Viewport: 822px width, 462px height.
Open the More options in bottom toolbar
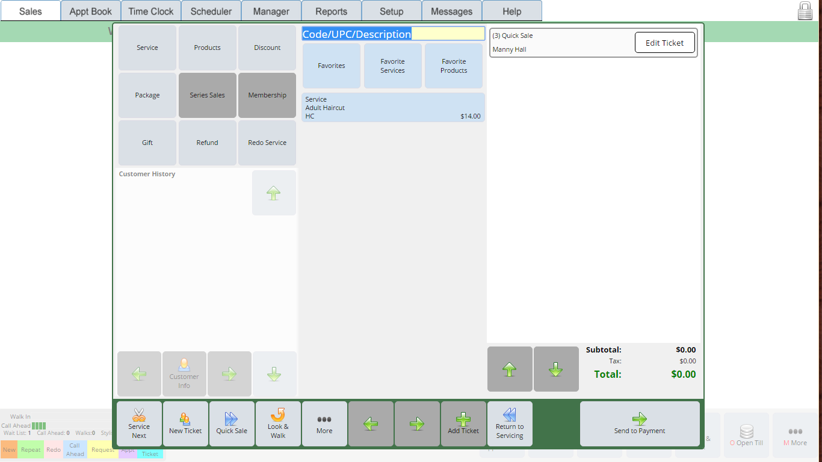point(324,423)
